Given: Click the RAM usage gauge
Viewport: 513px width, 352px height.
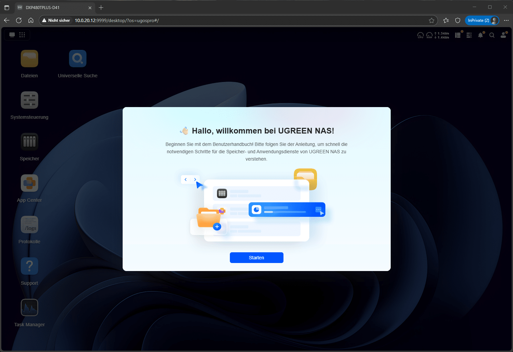Looking at the screenshot, I should (x=429, y=35).
